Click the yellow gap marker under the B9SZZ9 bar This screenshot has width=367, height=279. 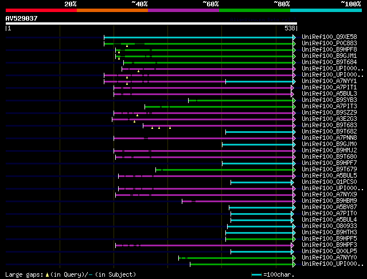point(138,115)
